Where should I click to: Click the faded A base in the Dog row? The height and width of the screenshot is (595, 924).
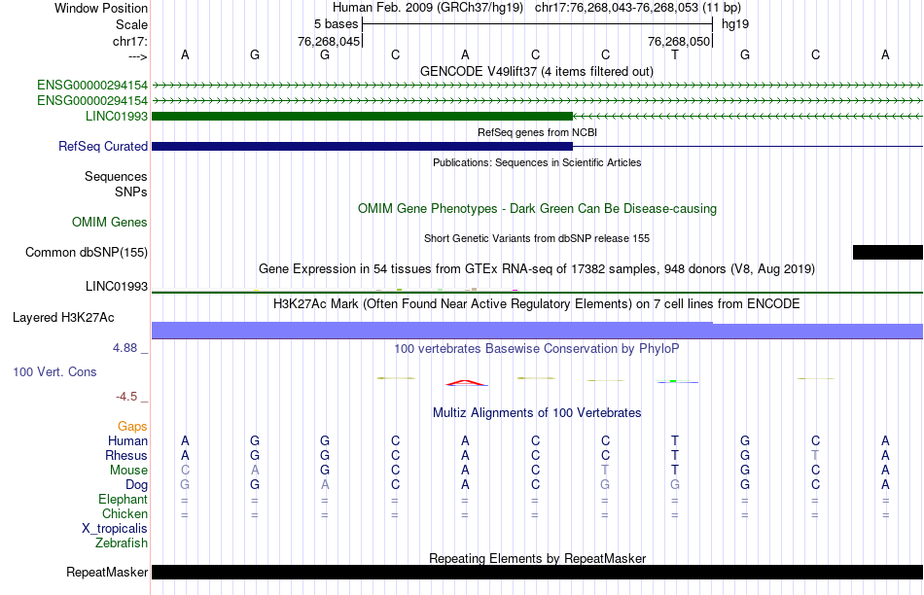click(325, 485)
